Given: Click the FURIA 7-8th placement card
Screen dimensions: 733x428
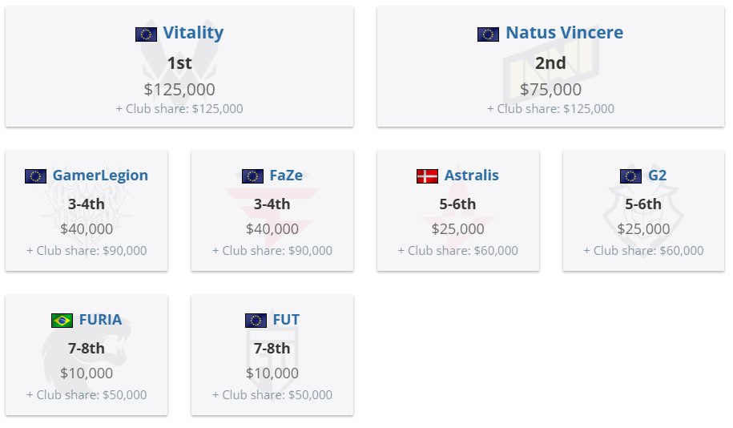Looking at the screenshot, I should (x=87, y=355).
